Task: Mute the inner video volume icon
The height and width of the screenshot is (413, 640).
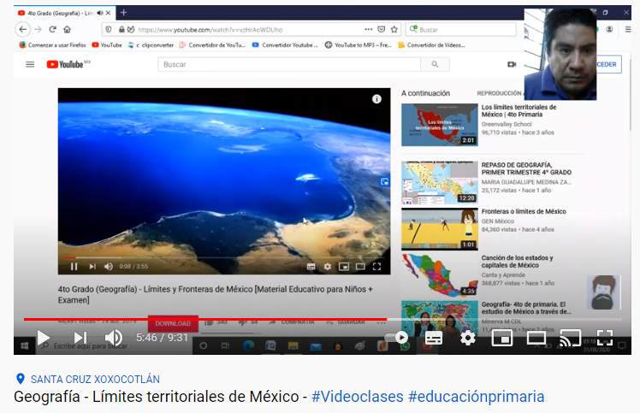Action: click(x=108, y=267)
